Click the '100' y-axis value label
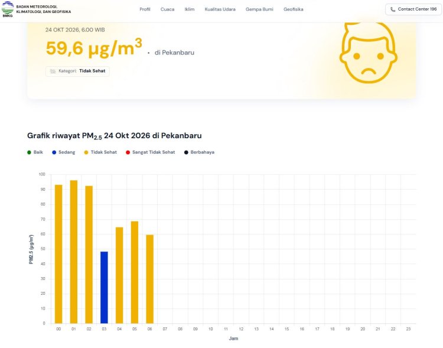The image size is (443, 348). (x=42, y=174)
